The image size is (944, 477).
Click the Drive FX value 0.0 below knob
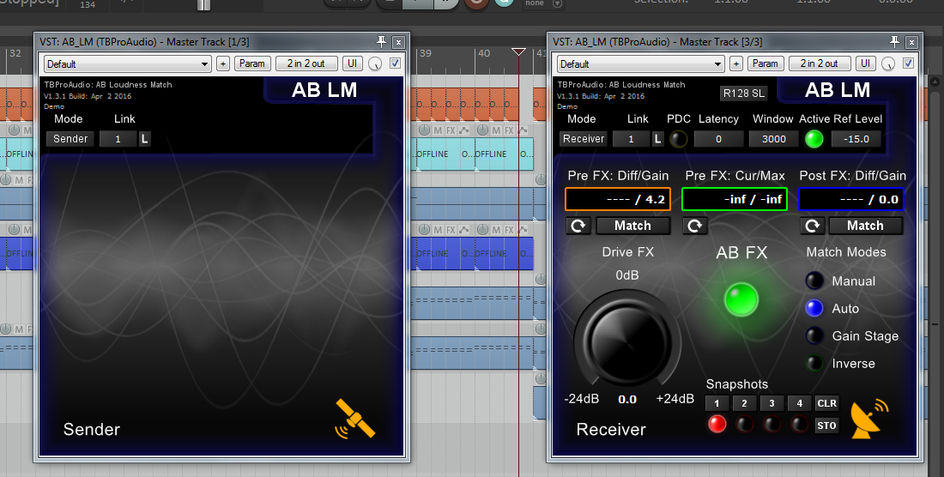627,400
